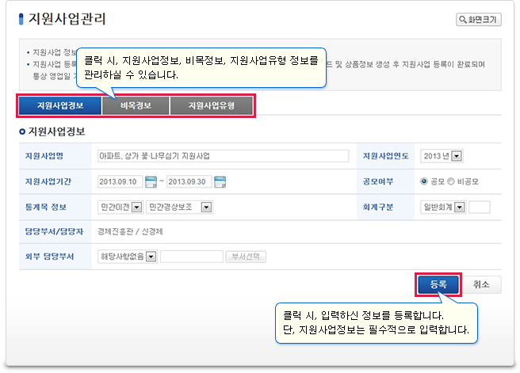Switch to the 비목정보 tab

pos(136,105)
